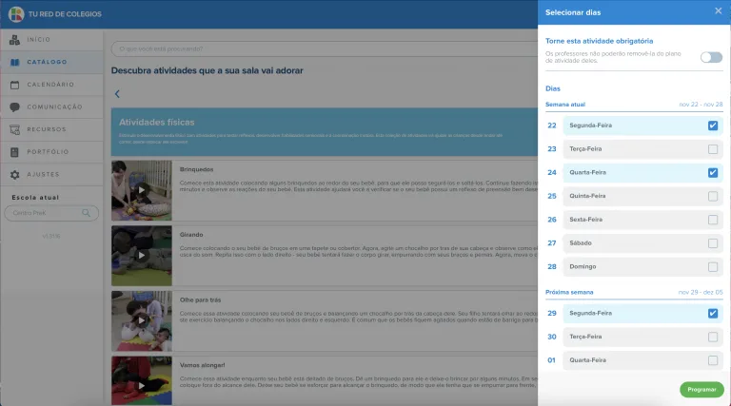This screenshot has height=406, width=731.
Task: Check Domingo 28 checkbox
Action: [x=713, y=267]
